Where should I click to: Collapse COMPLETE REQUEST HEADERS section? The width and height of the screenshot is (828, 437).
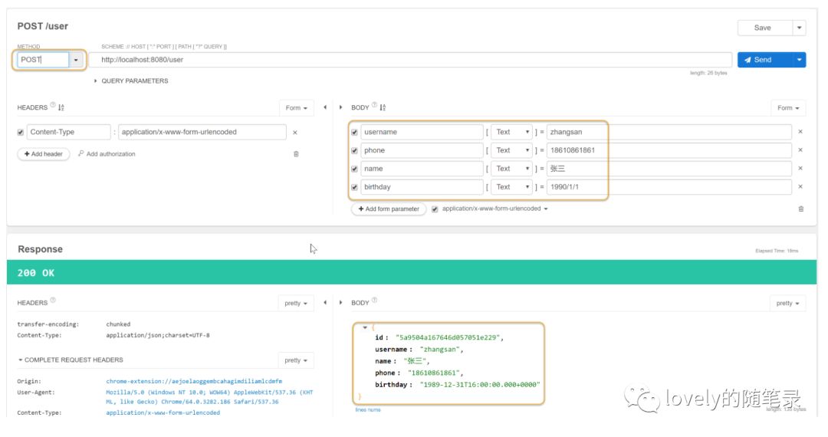(x=71, y=360)
